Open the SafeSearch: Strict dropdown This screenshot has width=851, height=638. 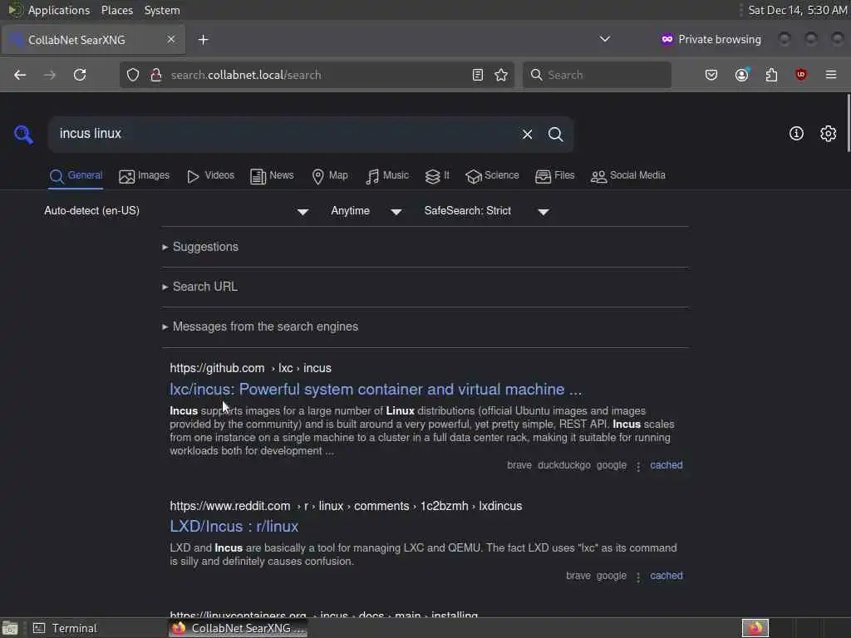(x=487, y=211)
